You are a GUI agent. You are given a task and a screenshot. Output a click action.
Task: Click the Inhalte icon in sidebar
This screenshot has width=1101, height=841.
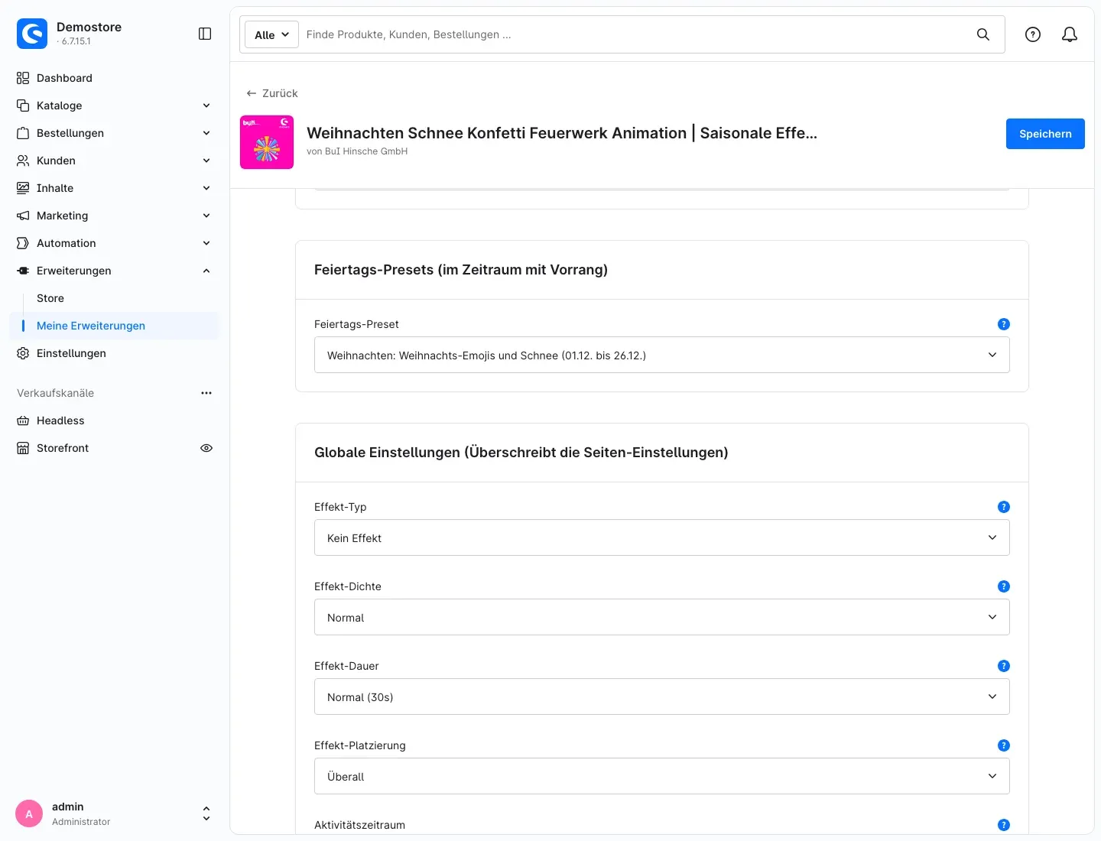click(23, 188)
